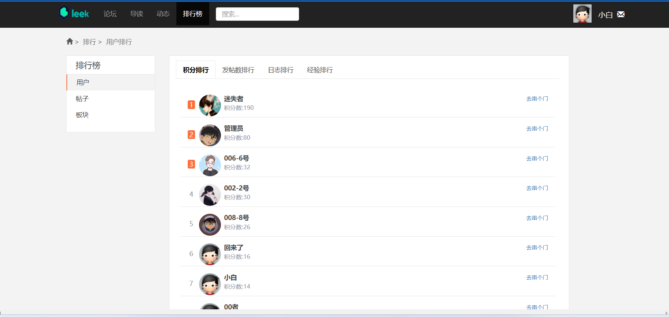Click the home icon in breadcrumb
Image resolution: width=669 pixels, height=317 pixels.
tap(70, 41)
